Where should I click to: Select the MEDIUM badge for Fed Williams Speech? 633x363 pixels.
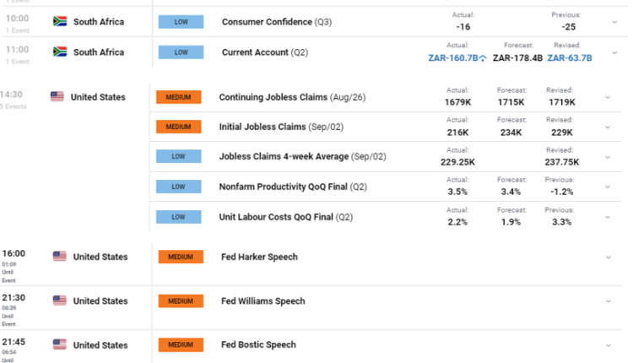point(181,301)
